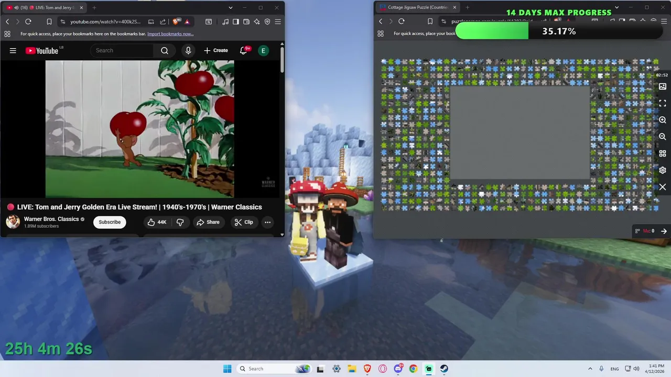Image resolution: width=671 pixels, height=377 pixels.
Task: Close puzzle side toolbar with X
Action: click(x=663, y=187)
